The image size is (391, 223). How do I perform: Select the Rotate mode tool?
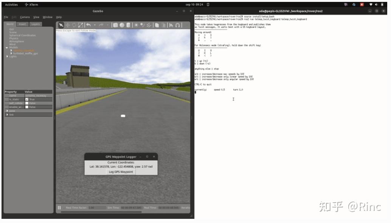[x=74, y=25]
